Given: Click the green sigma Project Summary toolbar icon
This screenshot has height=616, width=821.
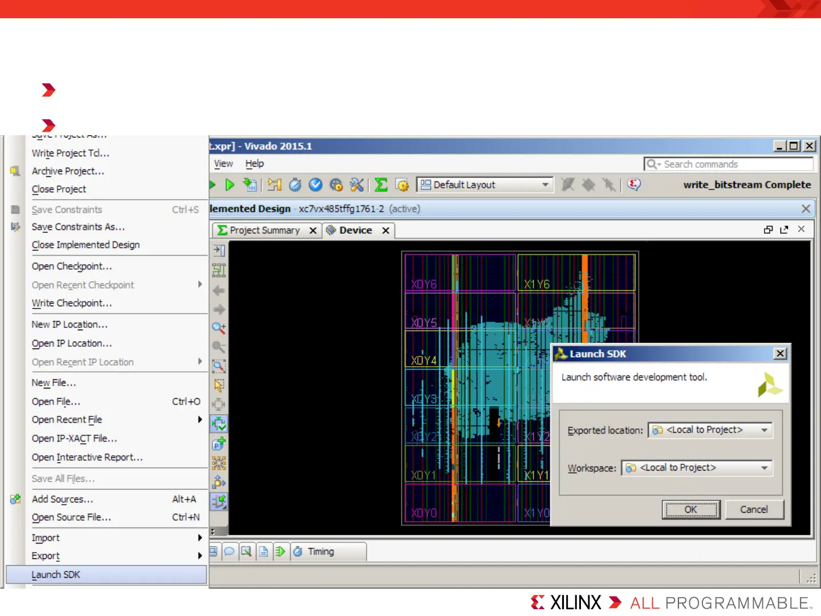Looking at the screenshot, I should tap(381, 185).
